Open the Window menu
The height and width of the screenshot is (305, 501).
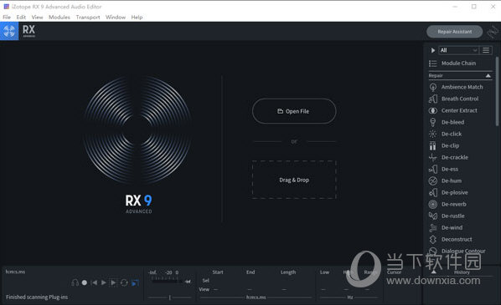click(116, 18)
